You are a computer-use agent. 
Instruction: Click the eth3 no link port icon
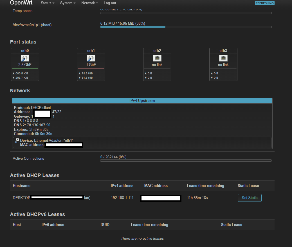[223, 58]
